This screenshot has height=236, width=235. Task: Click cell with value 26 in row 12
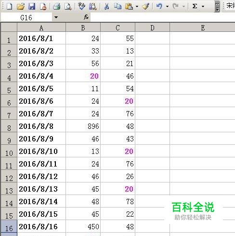click(x=117, y=176)
